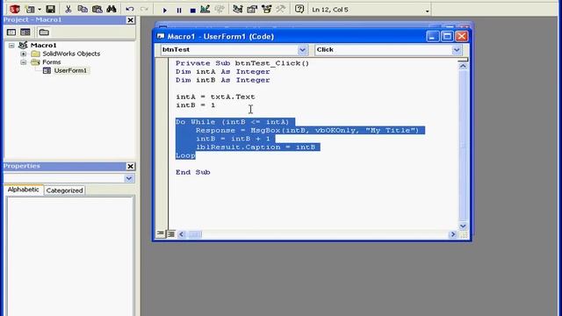Image resolution: width=562 pixels, height=316 pixels.
Task: Click the Paste clipboard icon
Action: 97,9
